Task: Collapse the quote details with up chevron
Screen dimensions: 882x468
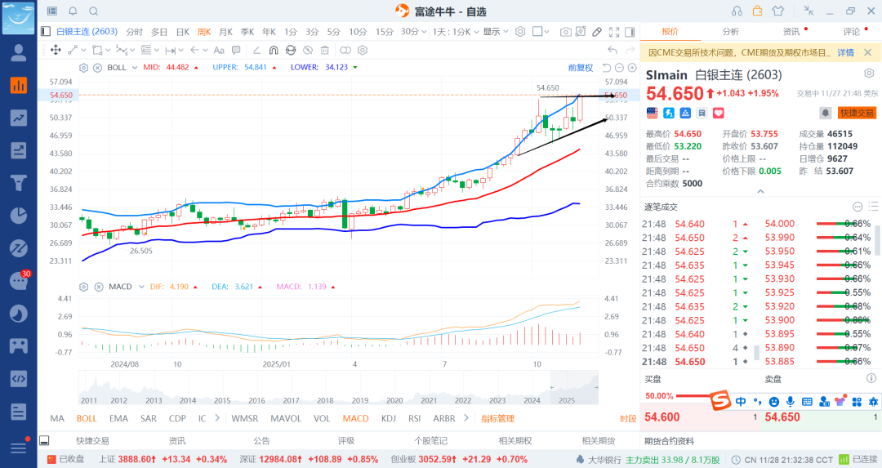Action: pyautogui.click(x=760, y=191)
